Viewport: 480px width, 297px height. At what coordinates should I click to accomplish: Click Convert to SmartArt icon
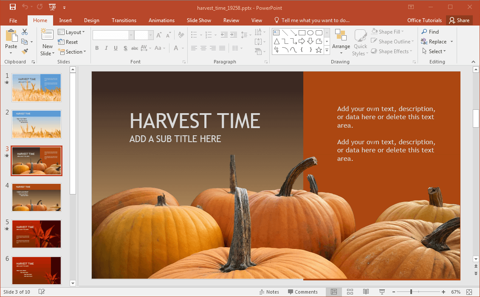point(260,51)
